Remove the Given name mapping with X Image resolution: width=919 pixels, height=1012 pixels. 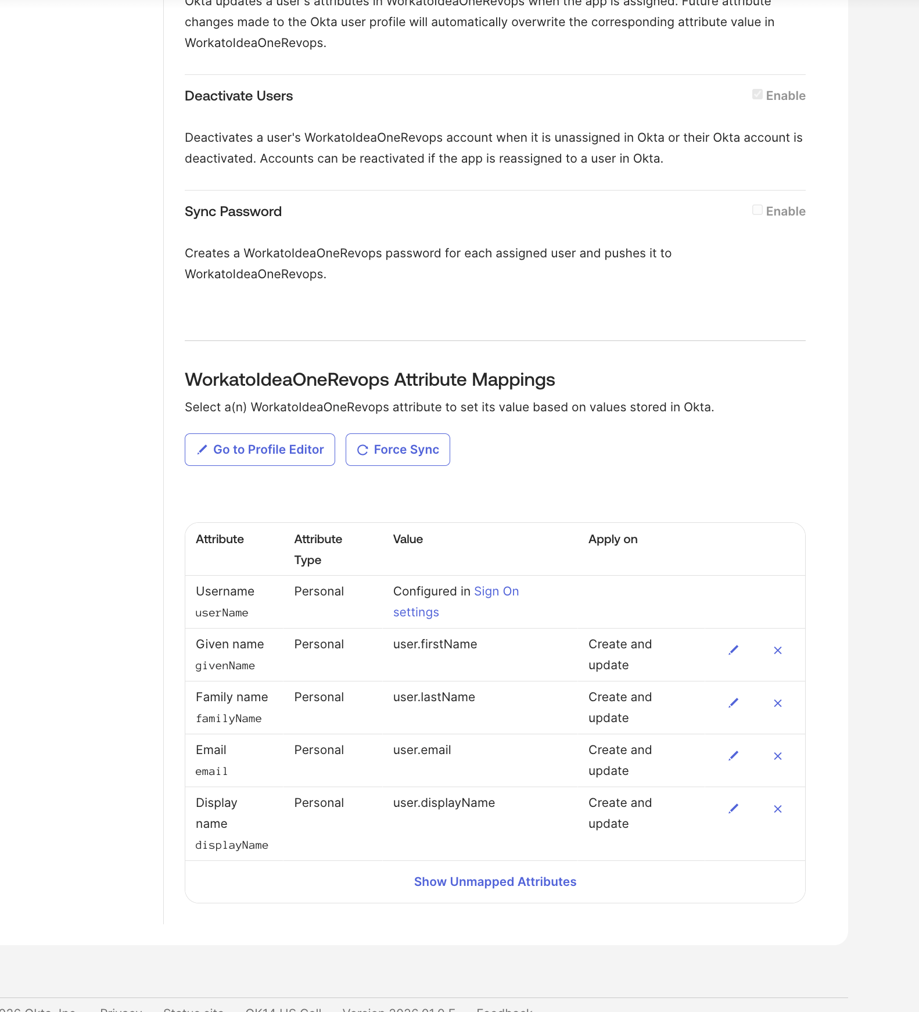tap(778, 650)
